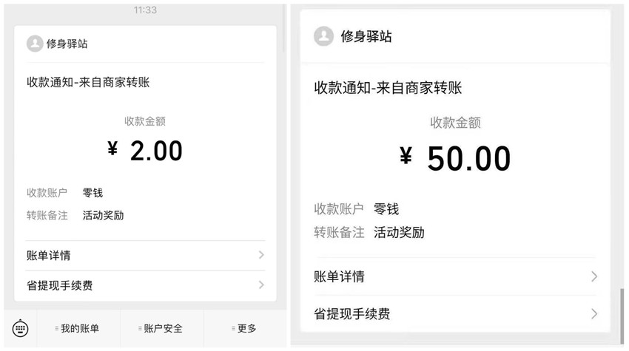Open the 账户安全 menu

click(x=162, y=329)
